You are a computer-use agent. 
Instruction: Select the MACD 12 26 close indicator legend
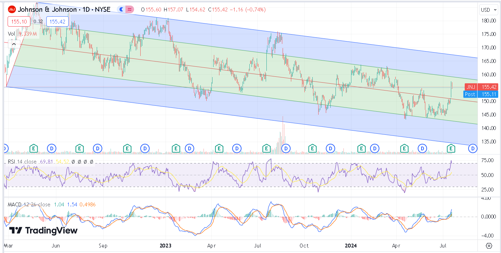(29, 205)
